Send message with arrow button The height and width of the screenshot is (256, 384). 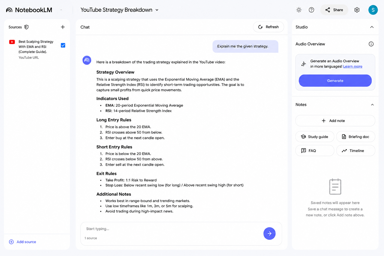pos(269,233)
